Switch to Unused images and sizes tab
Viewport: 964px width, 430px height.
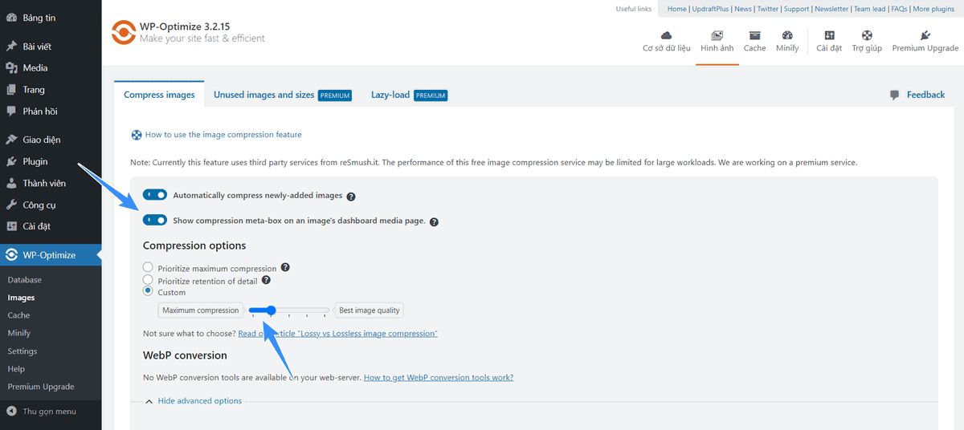(x=264, y=95)
